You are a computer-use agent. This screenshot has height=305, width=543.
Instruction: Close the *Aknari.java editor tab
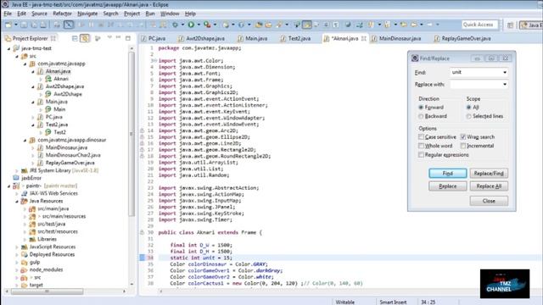click(364, 38)
